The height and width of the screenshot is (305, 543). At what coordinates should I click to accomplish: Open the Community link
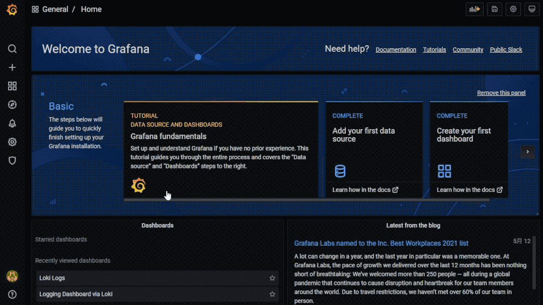(468, 50)
